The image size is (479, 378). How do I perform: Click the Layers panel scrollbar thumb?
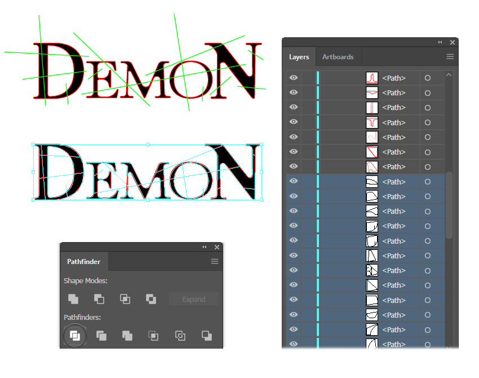(x=449, y=205)
